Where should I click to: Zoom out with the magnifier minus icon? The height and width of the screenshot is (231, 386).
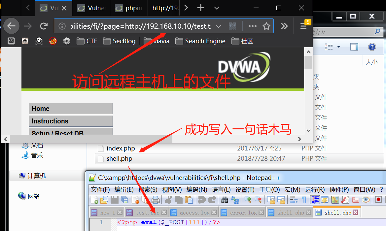258,200
